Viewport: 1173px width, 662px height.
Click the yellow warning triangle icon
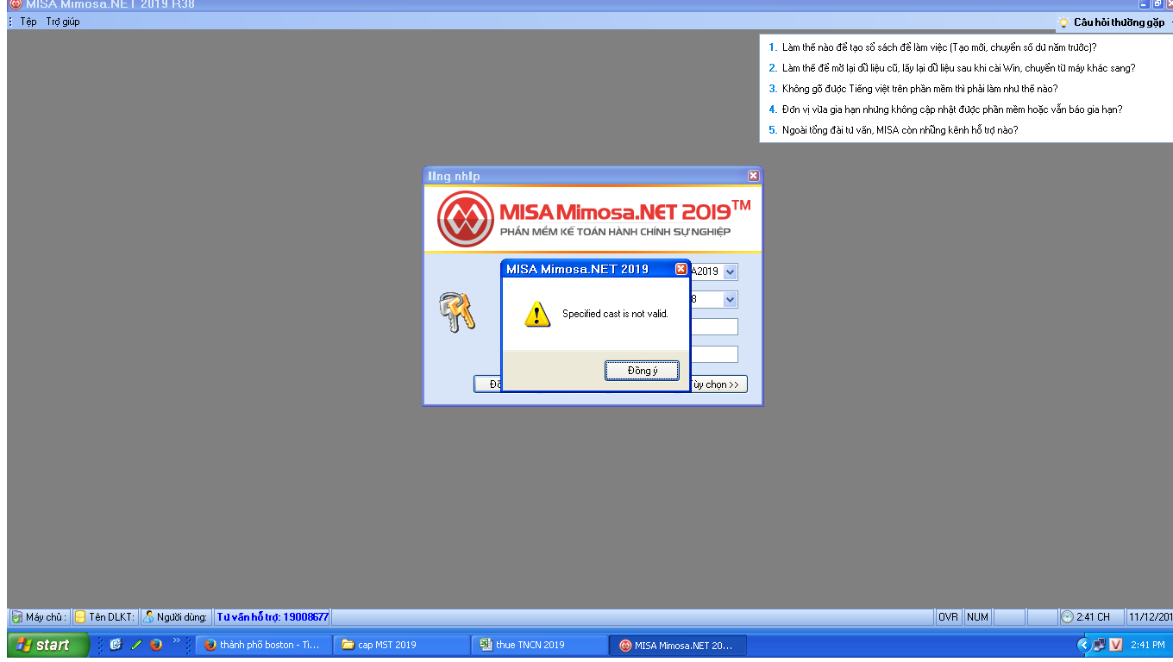pyautogui.click(x=536, y=315)
